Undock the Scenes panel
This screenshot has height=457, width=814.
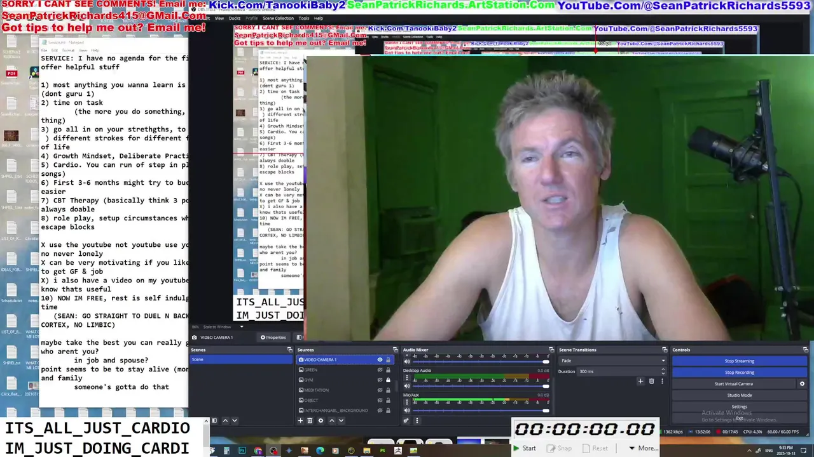tap(289, 350)
